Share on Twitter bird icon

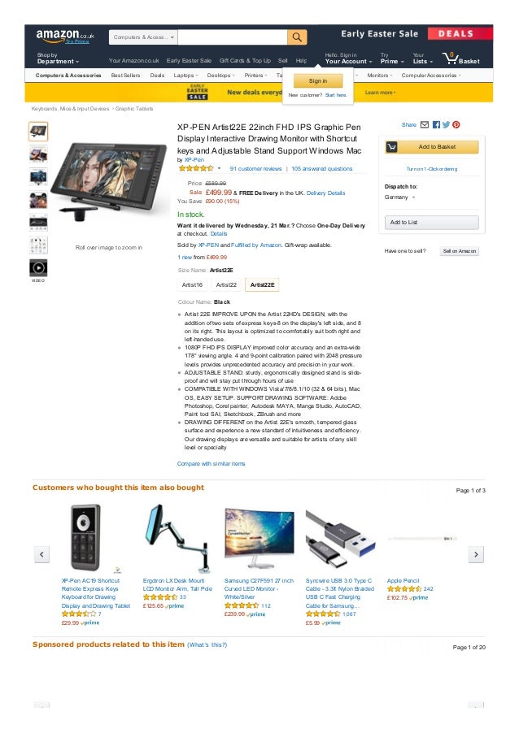pos(446,125)
